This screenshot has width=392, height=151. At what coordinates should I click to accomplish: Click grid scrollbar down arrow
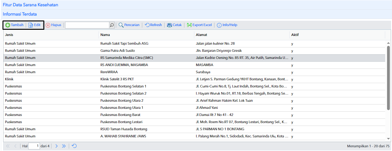click(389, 139)
